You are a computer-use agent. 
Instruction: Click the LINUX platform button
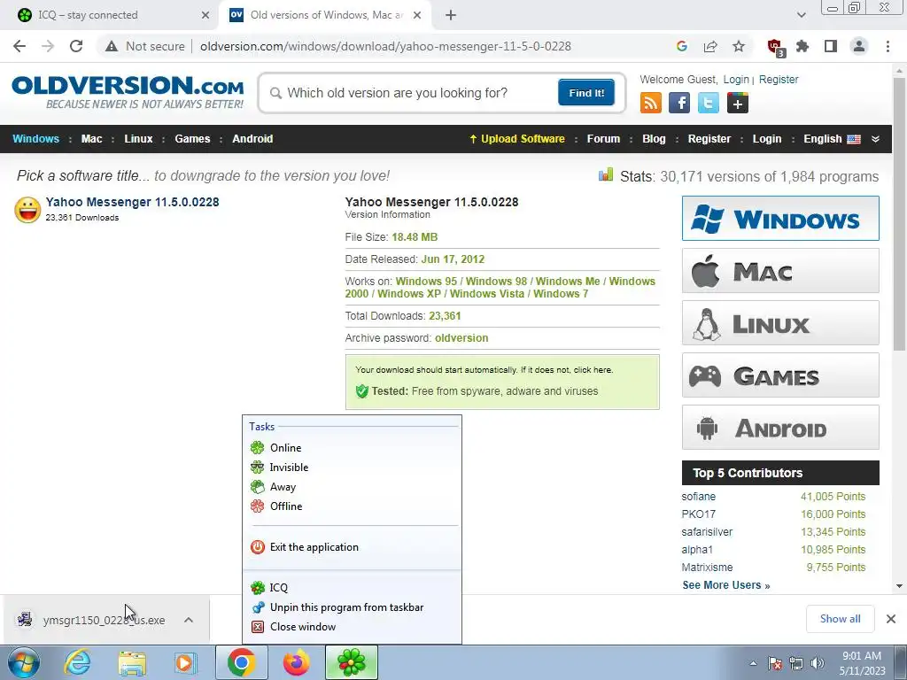pos(780,322)
